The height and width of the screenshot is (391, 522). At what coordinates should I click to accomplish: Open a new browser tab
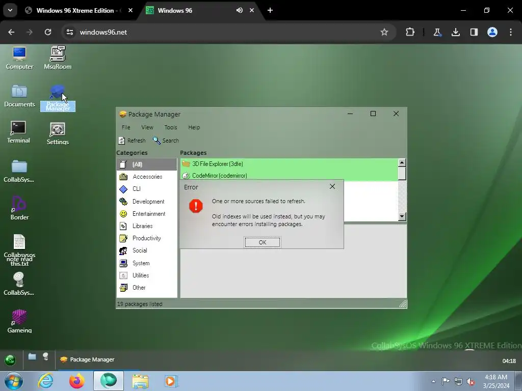pos(270,10)
